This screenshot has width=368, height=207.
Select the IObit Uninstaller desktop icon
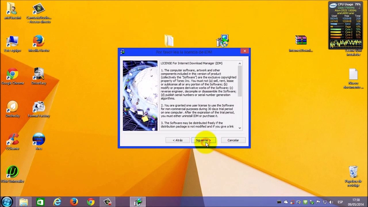tap(13, 175)
